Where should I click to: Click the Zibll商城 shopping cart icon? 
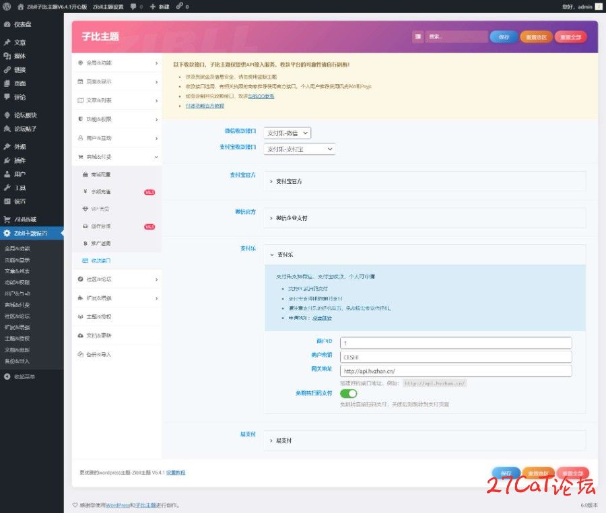tap(7, 219)
